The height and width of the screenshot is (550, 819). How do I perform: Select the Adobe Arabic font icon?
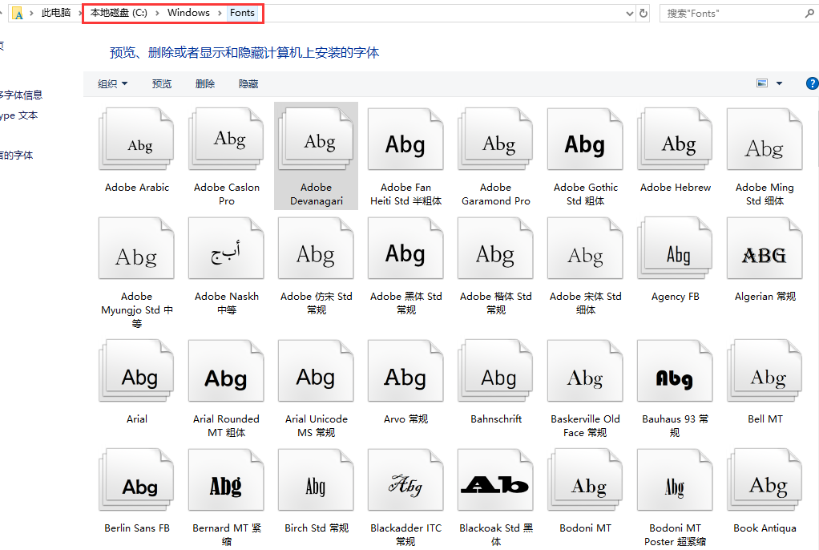point(136,139)
